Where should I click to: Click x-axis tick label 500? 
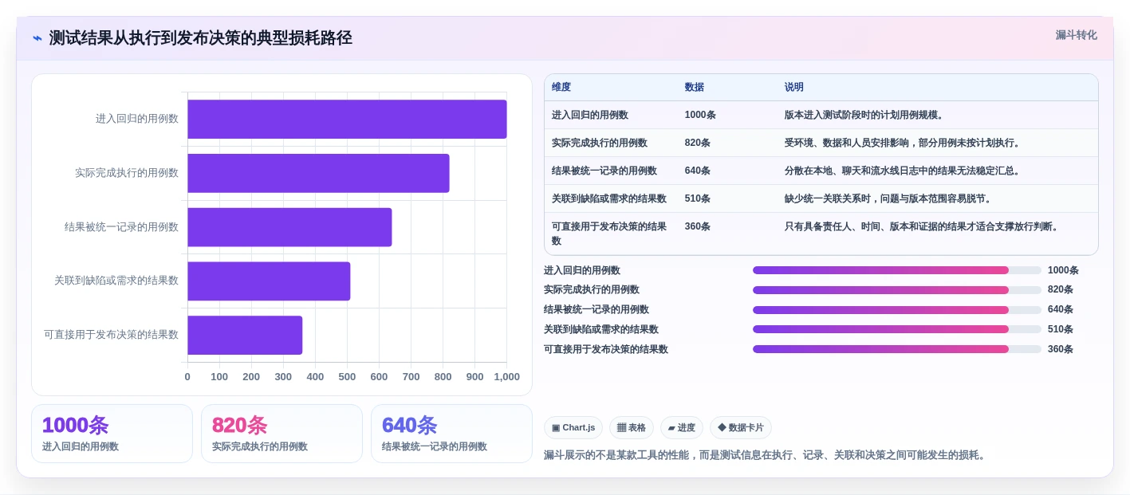click(x=347, y=377)
